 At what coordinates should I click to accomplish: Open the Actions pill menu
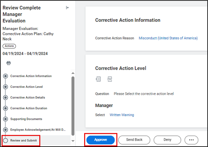(9, 46)
